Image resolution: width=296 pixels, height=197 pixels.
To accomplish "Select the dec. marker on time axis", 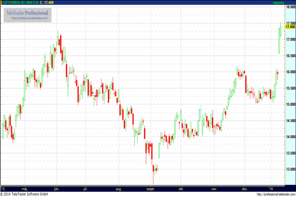I will [x=245, y=189].
